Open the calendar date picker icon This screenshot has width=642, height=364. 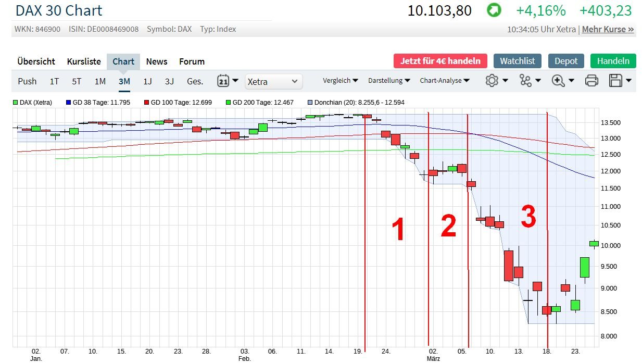(223, 81)
